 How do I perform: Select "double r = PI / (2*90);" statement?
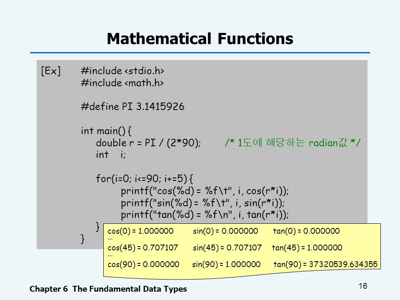tap(148, 143)
